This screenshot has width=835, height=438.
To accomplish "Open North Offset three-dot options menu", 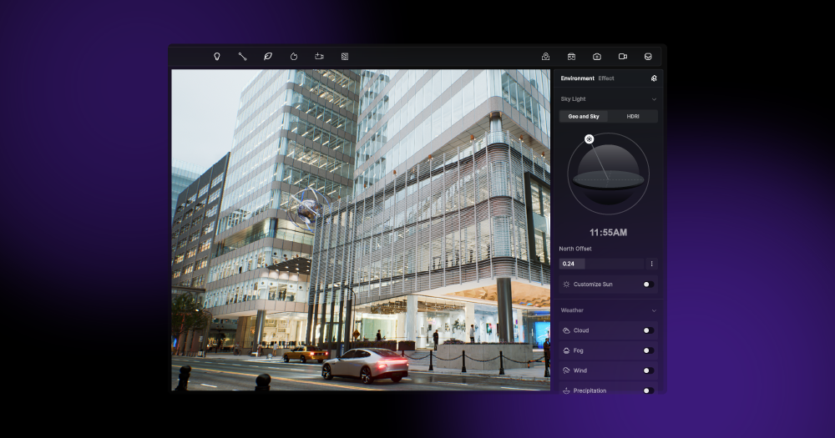I will click(x=652, y=264).
